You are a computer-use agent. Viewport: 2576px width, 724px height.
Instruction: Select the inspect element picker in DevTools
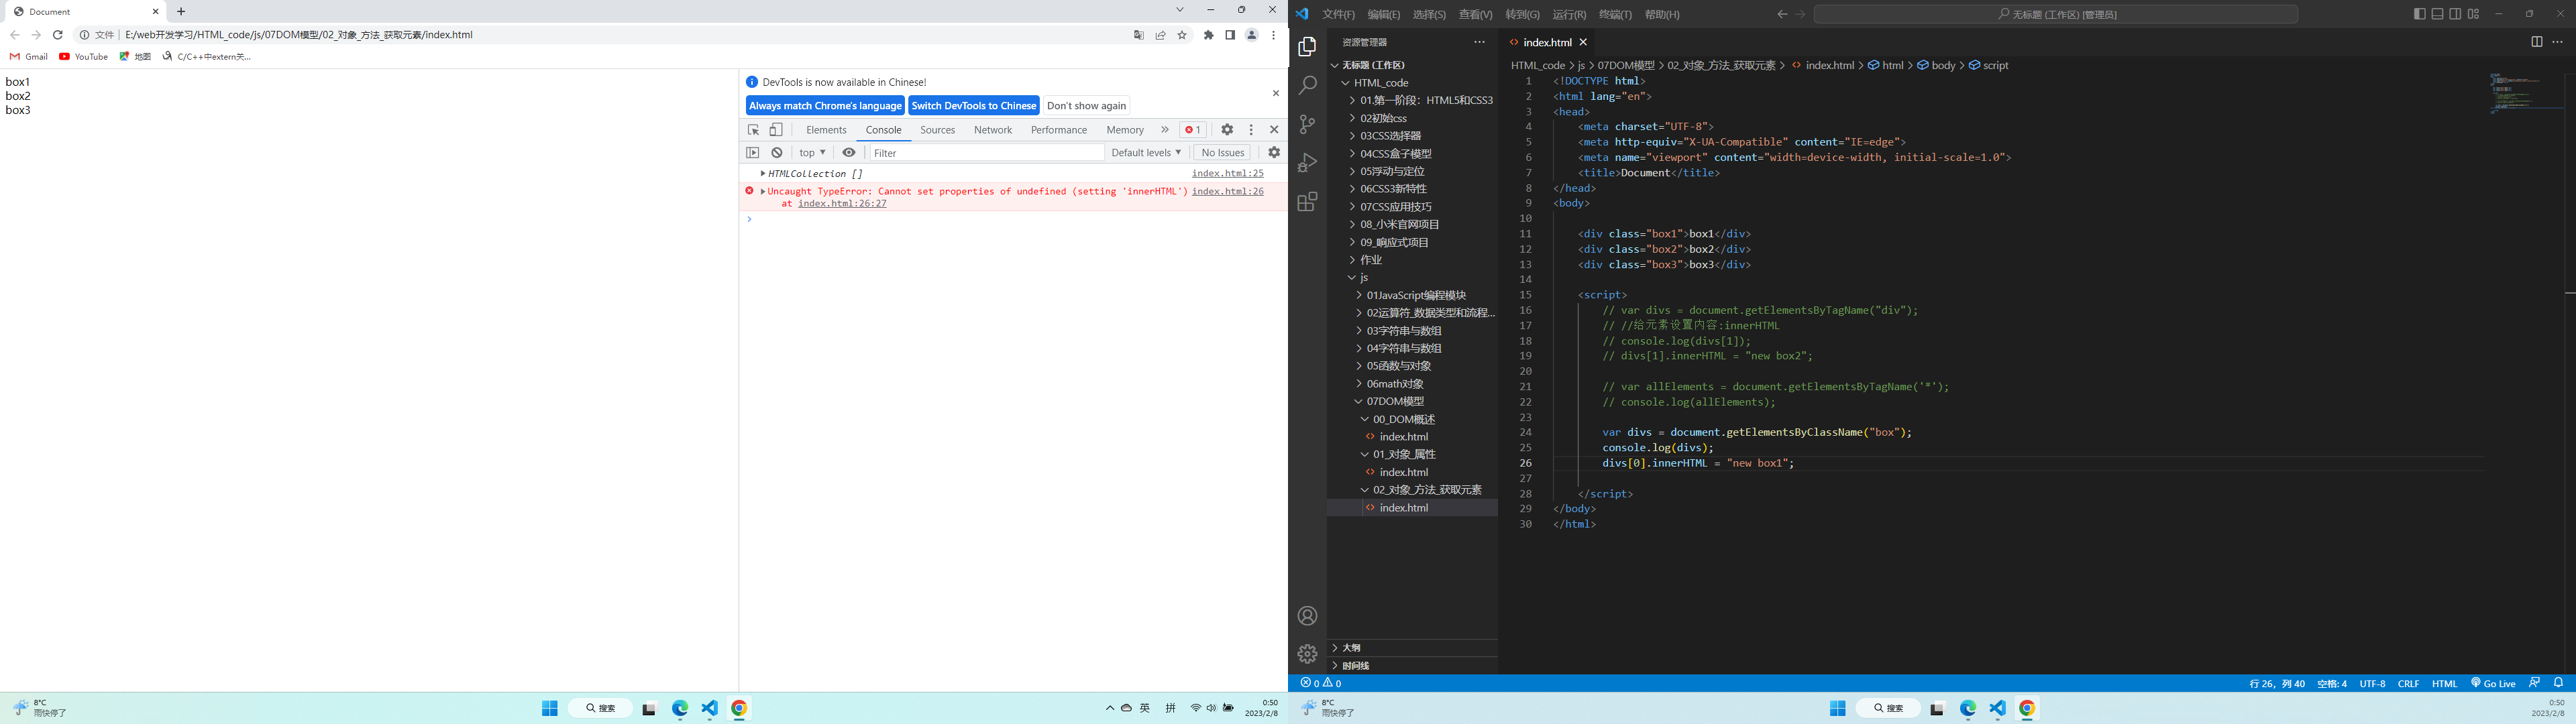pyautogui.click(x=754, y=130)
